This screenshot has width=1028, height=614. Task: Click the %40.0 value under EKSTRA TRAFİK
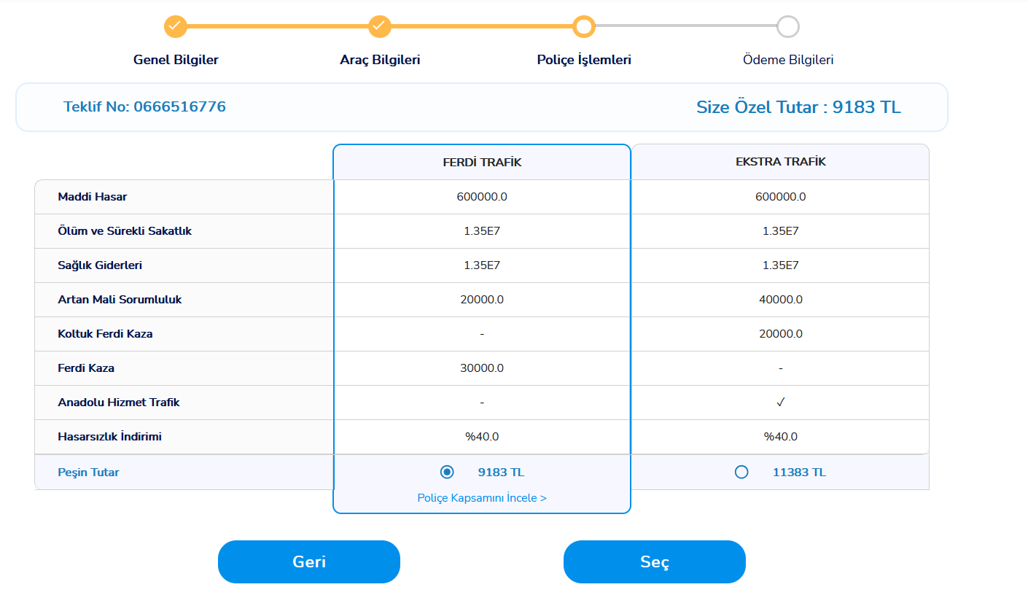(781, 437)
